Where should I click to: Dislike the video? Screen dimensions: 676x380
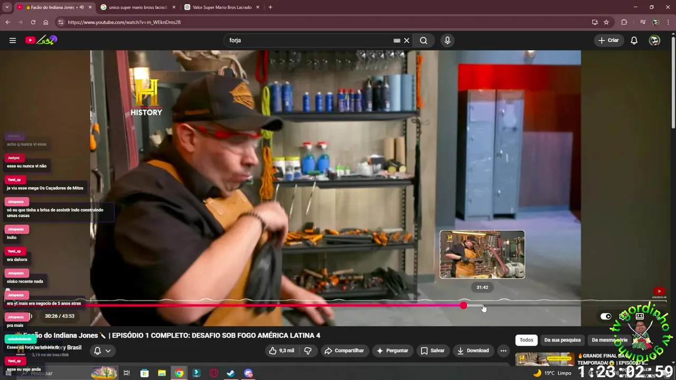(308, 350)
